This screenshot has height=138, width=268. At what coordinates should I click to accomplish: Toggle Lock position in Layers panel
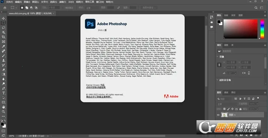click(232, 109)
